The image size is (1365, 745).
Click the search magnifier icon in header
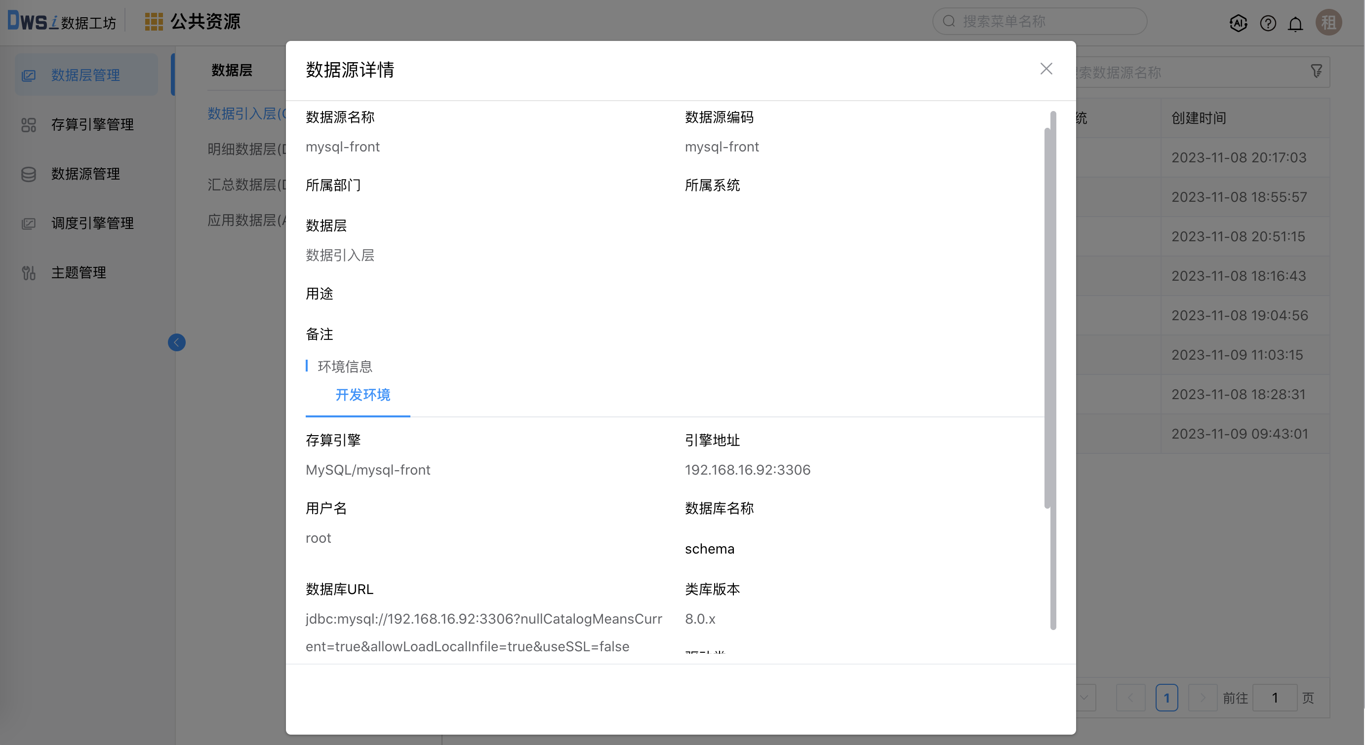tap(949, 21)
